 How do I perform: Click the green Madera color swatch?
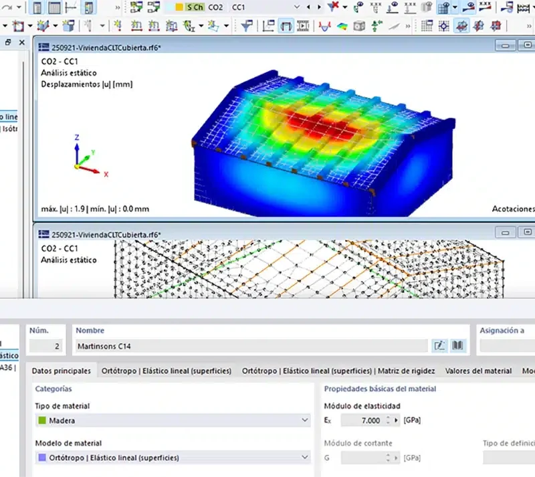42,420
